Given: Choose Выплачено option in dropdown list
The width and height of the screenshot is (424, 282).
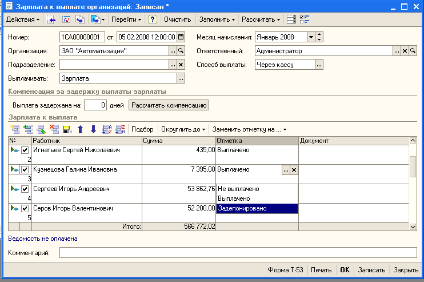Looking at the screenshot, I should 257,198.
